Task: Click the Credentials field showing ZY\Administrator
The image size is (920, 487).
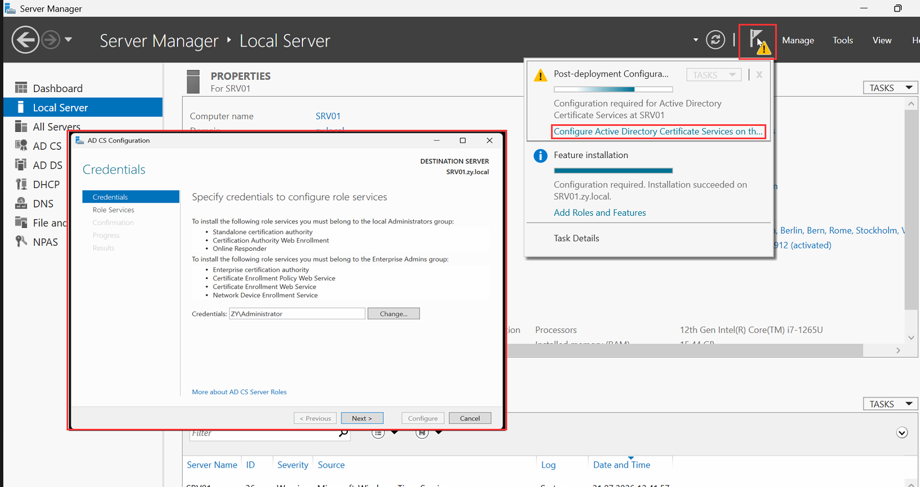Action: pyautogui.click(x=297, y=314)
